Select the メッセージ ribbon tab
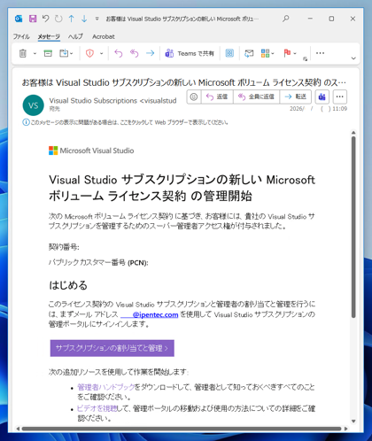 pos(49,36)
